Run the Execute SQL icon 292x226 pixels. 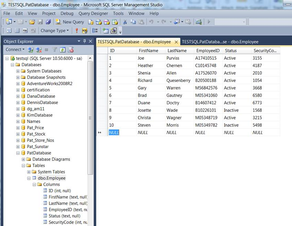[76, 31]
